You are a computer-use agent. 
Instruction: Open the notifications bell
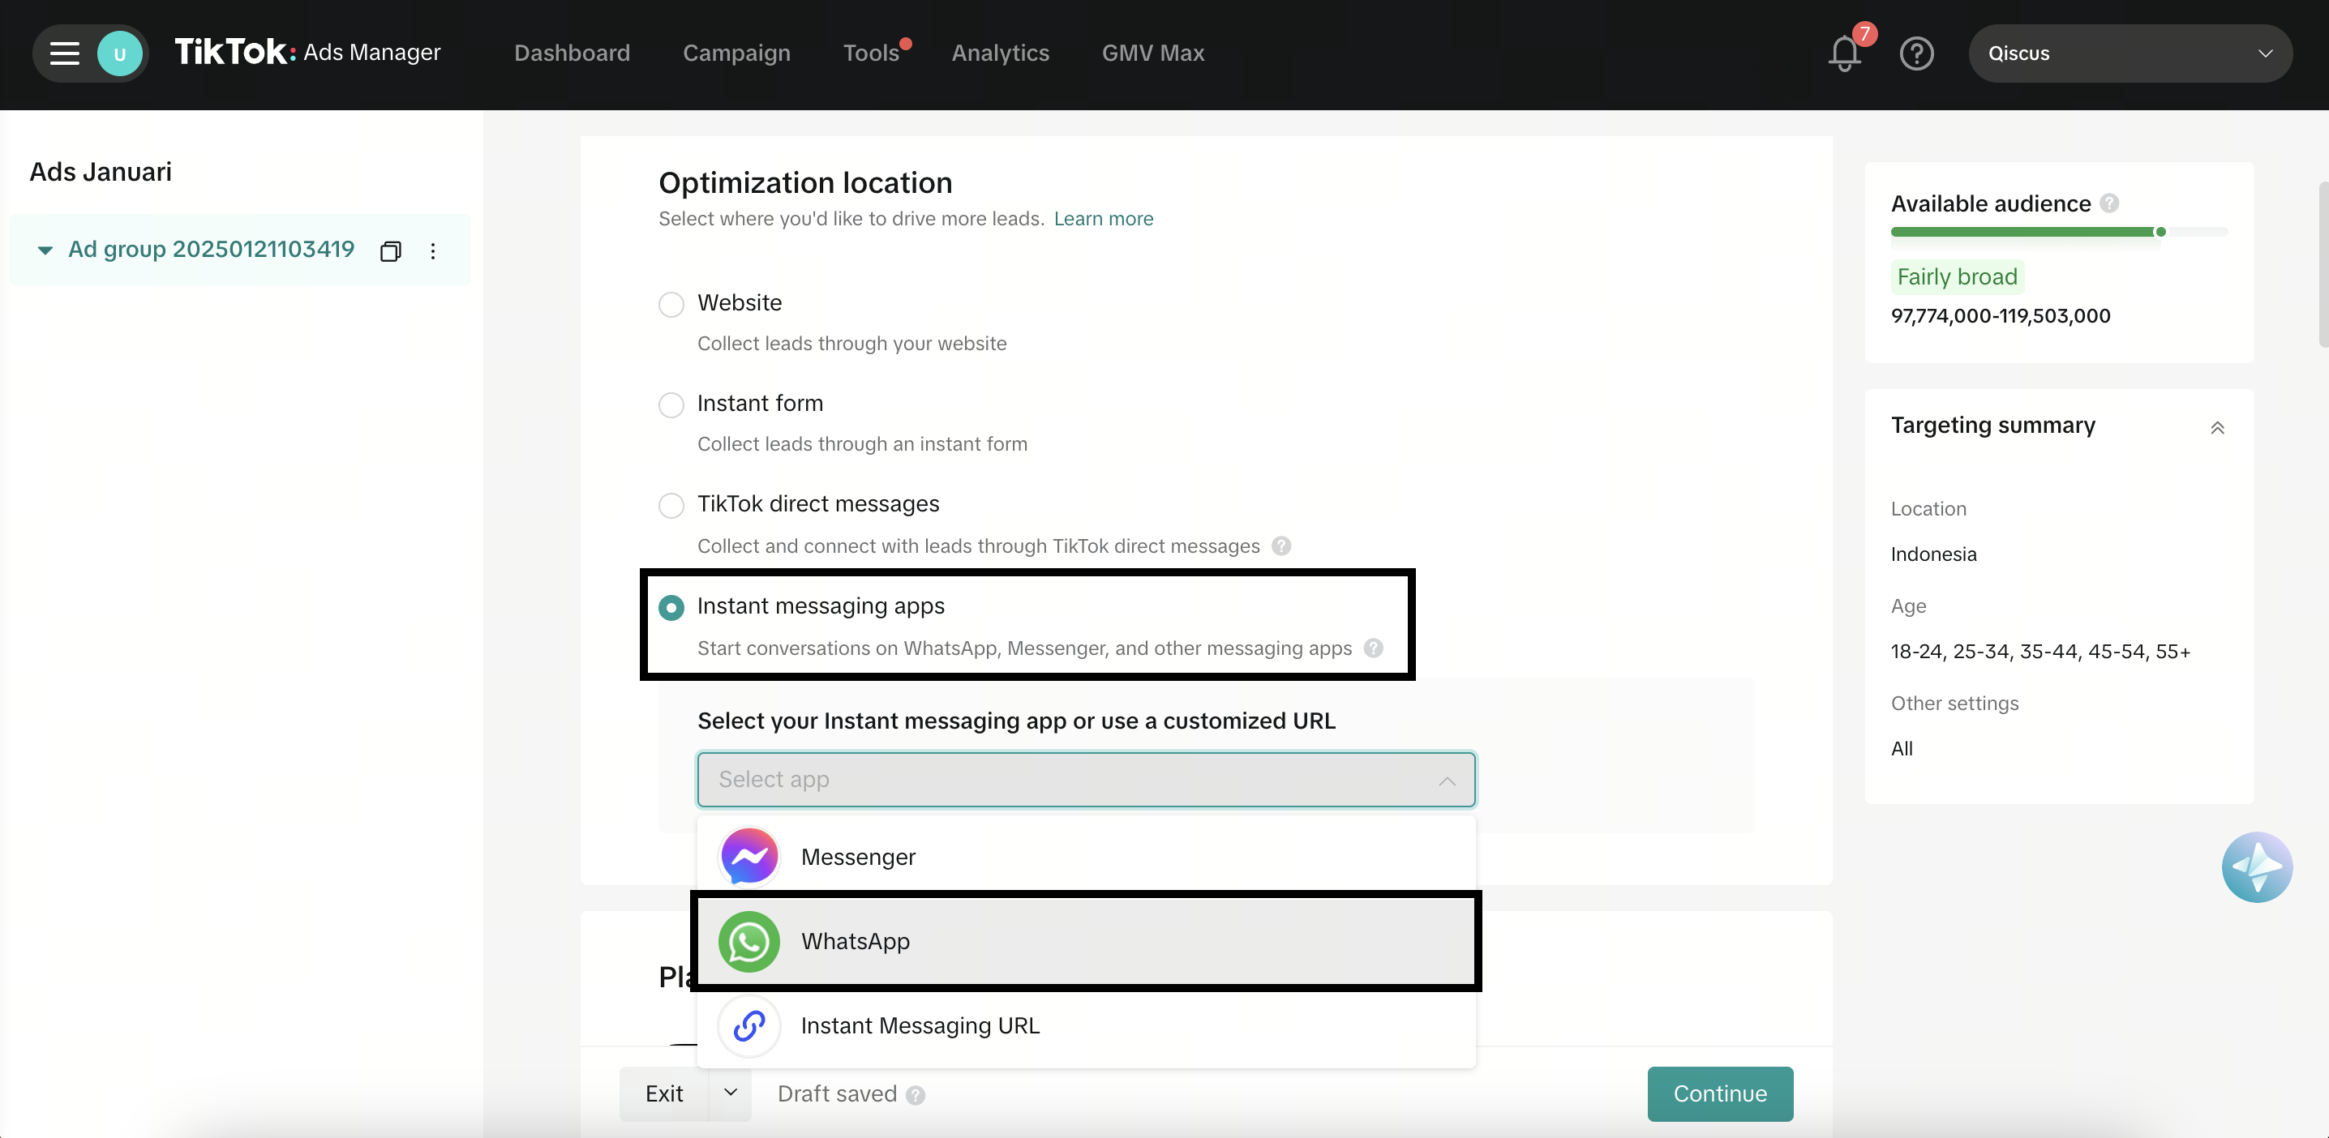click(x=1844, y=53)
